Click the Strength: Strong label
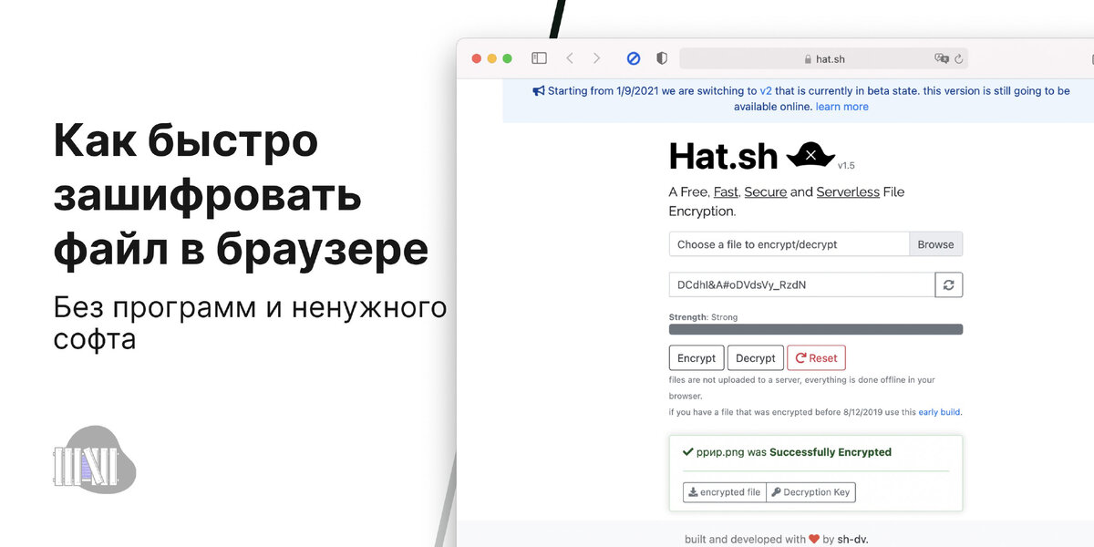1094x547 pixels. (704, 317)
